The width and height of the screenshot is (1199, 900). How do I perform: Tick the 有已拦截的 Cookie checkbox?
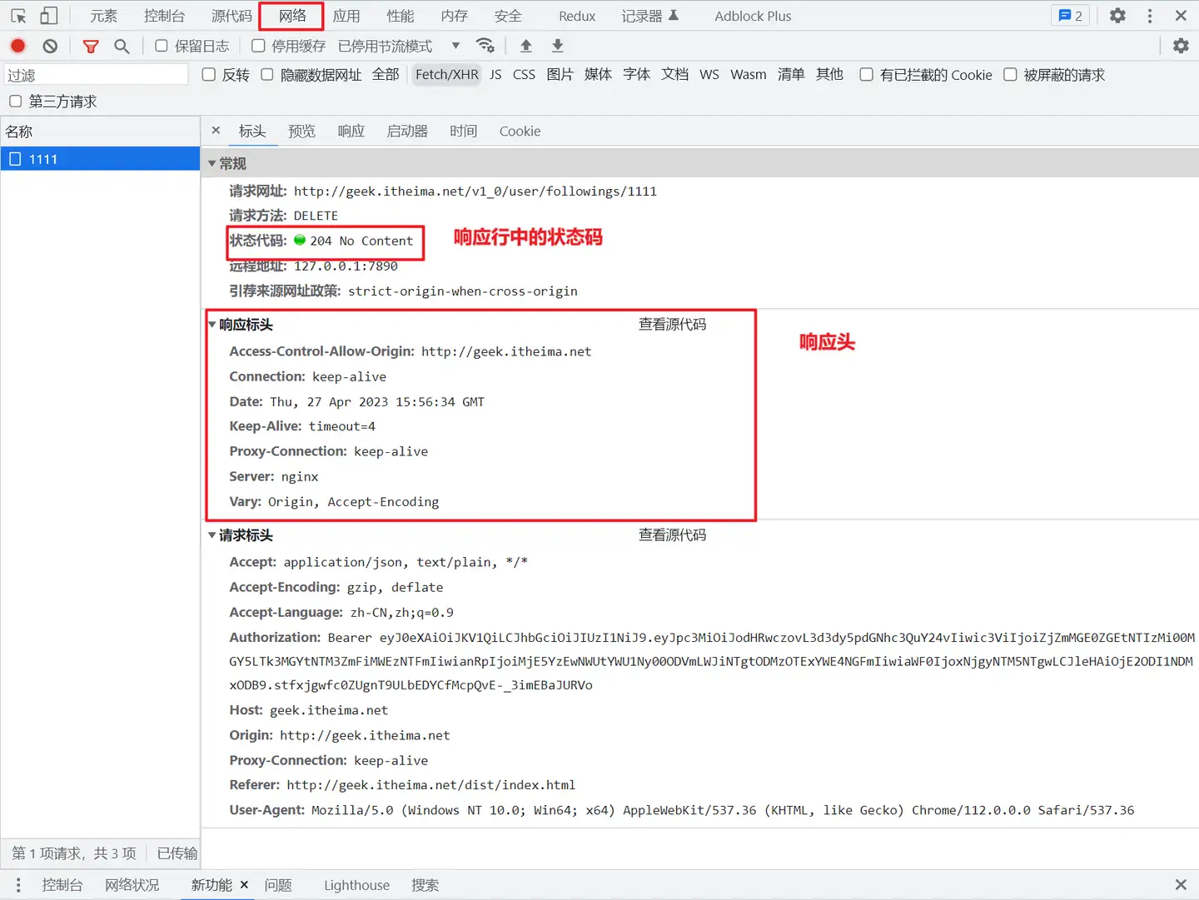tap(866, 75)
